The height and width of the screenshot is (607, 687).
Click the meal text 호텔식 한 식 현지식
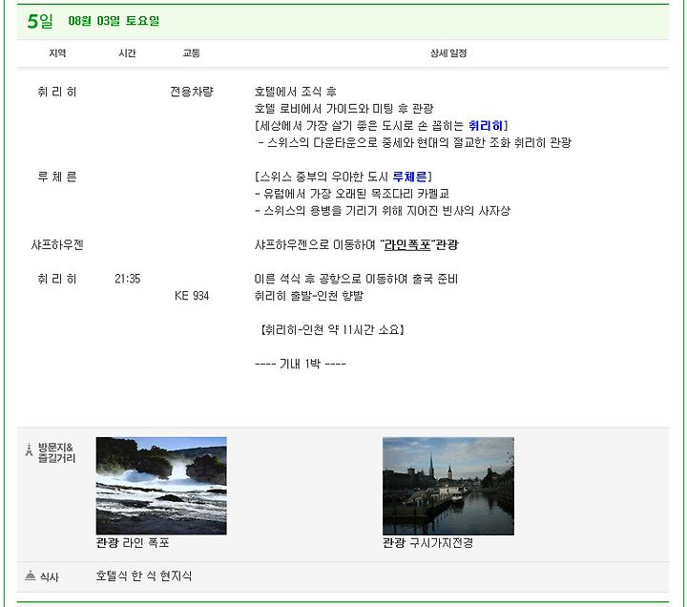click(144, 576)
